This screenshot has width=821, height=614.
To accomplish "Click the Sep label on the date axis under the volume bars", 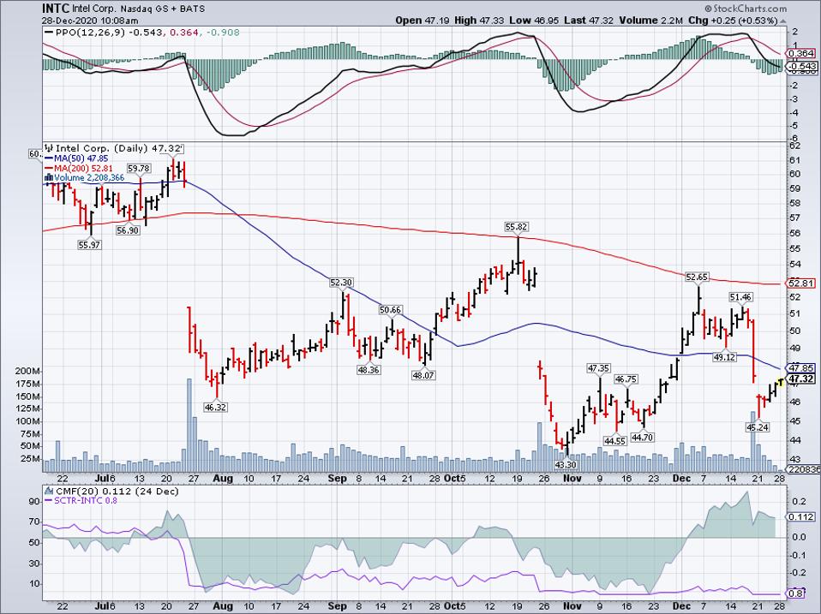I will (337, 478).
